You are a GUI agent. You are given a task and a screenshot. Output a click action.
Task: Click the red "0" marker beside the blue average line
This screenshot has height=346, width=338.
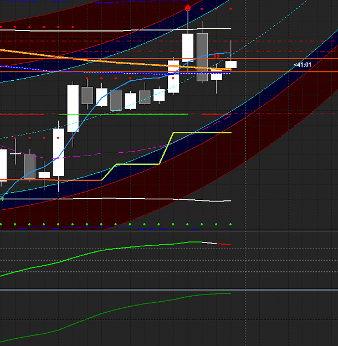(x=217, y=56)
